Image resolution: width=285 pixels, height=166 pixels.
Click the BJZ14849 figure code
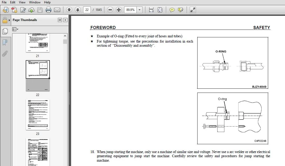pos(259,87)
